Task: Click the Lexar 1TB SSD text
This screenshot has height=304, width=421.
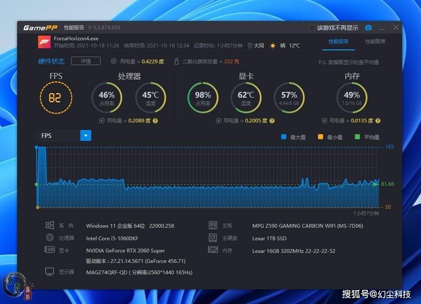Action: point(270,238)
